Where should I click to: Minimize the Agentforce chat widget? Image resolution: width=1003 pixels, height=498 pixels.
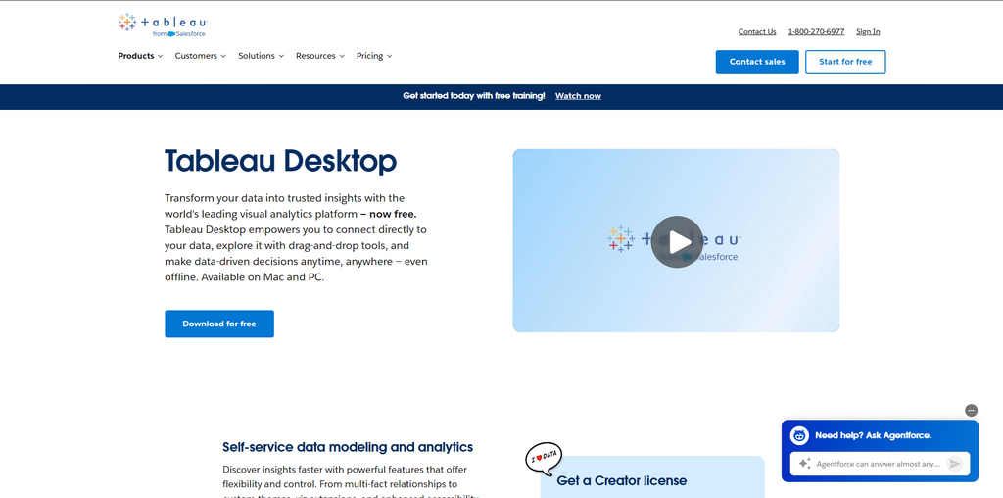point(971,411)
